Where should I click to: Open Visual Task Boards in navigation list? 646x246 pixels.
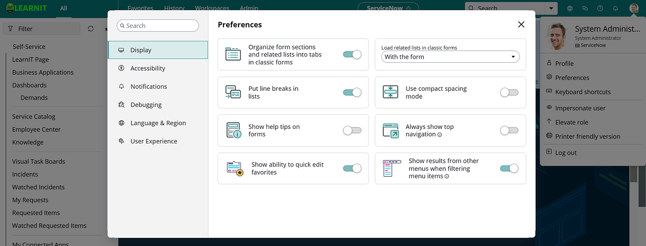coord(39,161)
